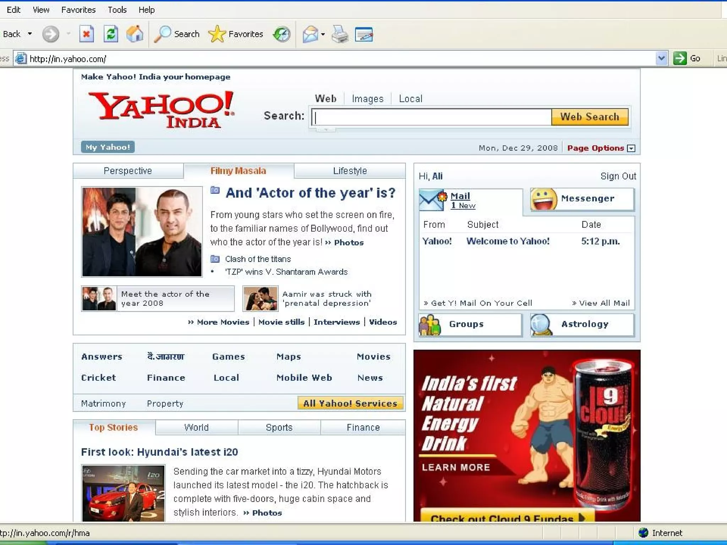The image size is (727, 545).
Task: Click inside the Yahoo search field
Action: point(431,117)
